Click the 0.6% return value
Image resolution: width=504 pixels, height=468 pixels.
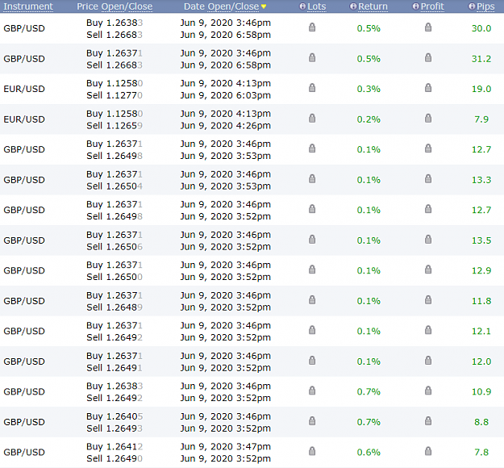point(369,452)
